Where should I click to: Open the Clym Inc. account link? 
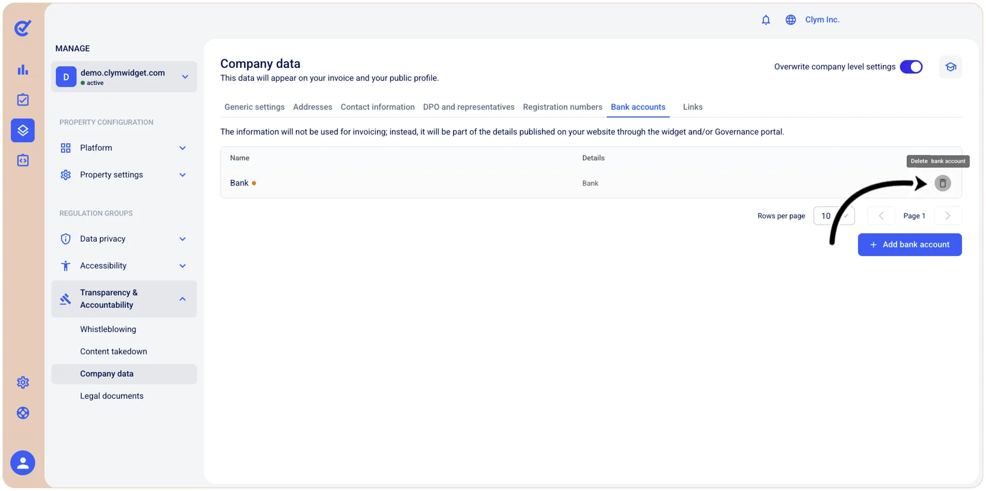822,20
